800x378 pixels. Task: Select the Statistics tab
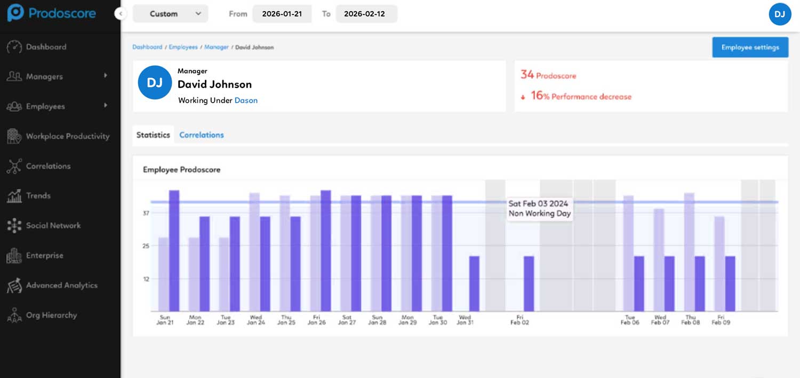153,135
